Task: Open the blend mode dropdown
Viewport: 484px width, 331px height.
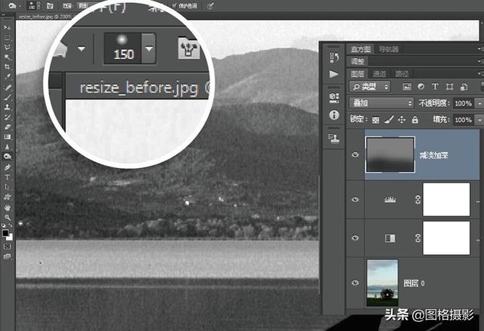Action: click(x=381, y=103)
